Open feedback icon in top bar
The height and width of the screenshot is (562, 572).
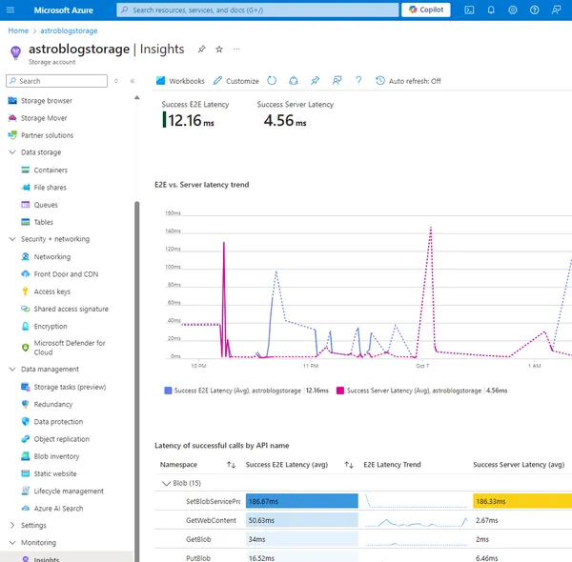click(x=556, y=10)
